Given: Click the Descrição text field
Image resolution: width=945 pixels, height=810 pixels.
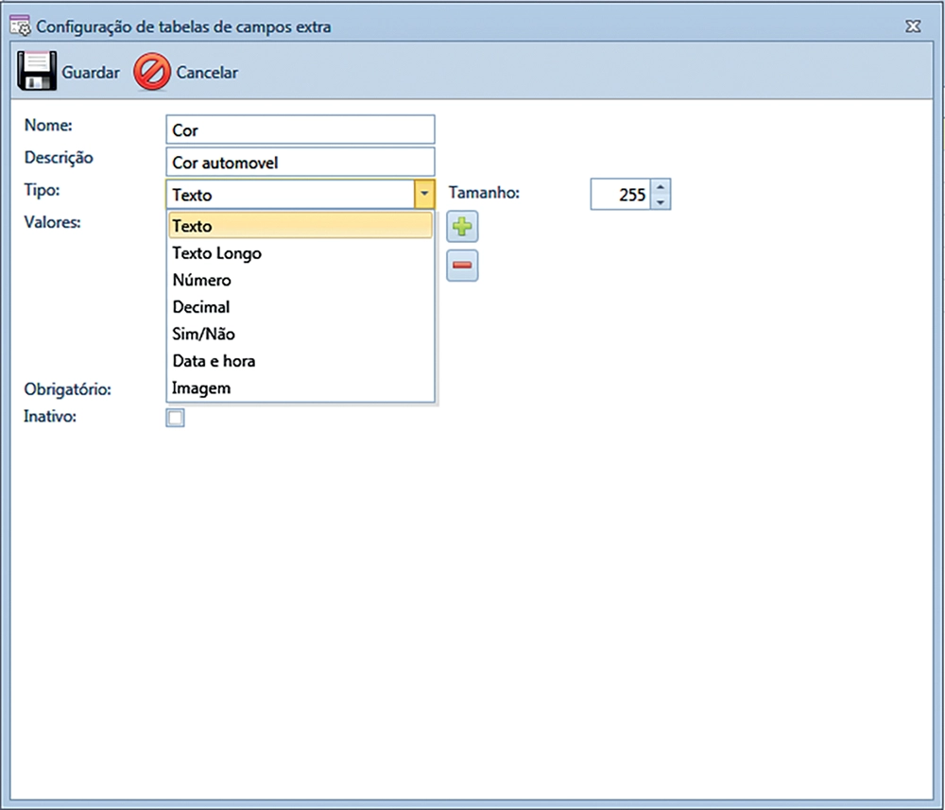Looking at the screenshot, I should coord(300,163).
